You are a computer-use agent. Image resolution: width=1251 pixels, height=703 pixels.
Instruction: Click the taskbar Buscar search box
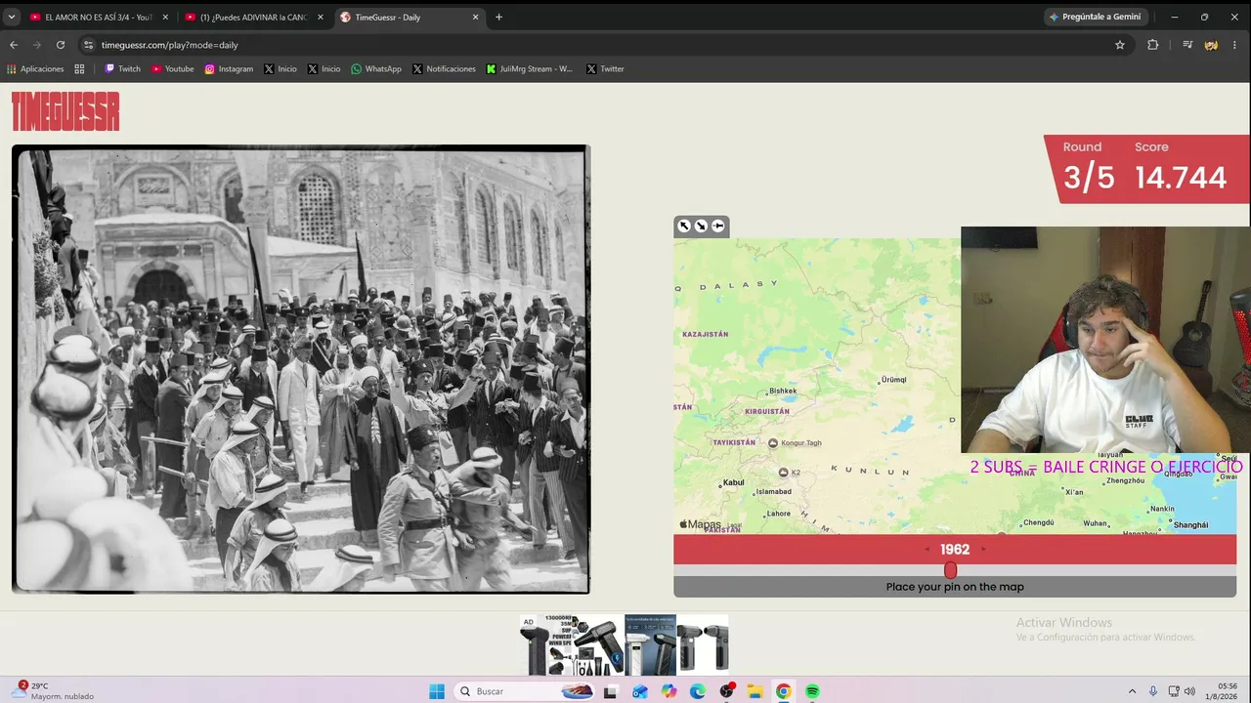[527, 691]
